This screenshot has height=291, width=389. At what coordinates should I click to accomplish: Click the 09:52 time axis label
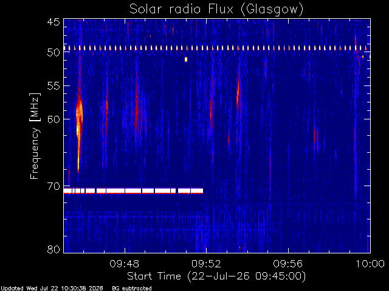tap(206, 264)
